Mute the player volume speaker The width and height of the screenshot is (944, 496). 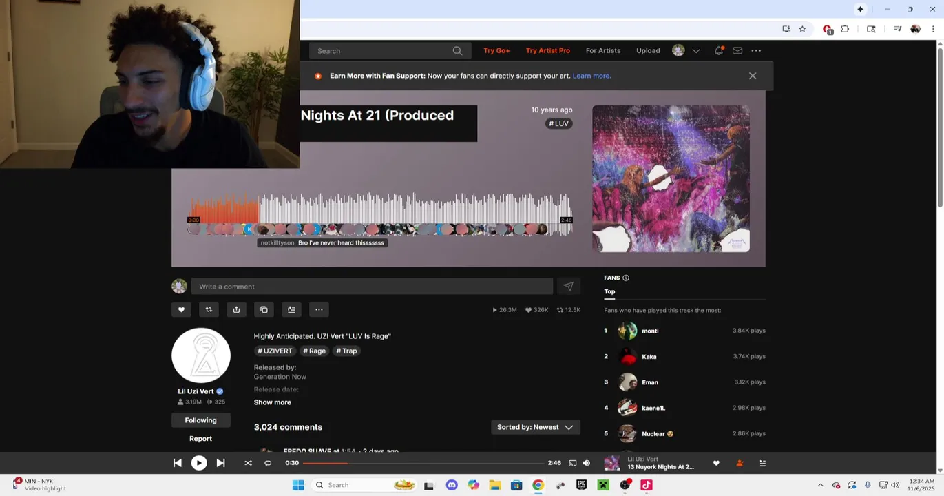point(587,463)
